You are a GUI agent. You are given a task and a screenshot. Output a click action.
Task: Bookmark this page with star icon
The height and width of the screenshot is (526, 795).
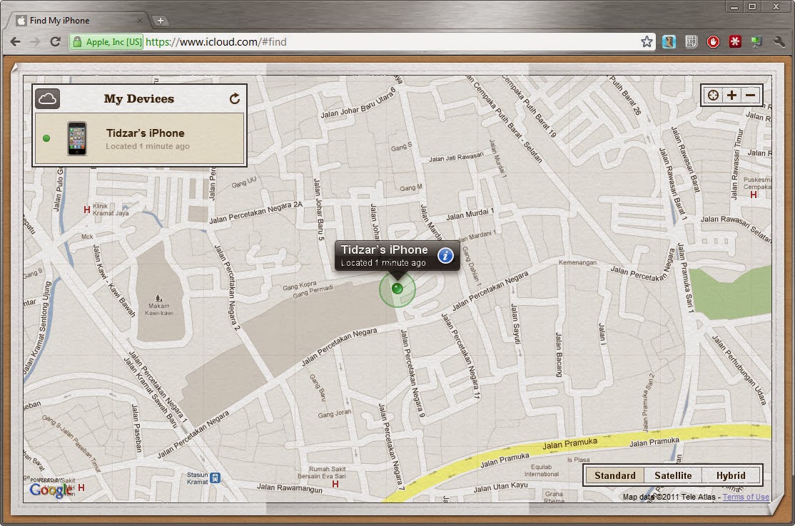647,41
